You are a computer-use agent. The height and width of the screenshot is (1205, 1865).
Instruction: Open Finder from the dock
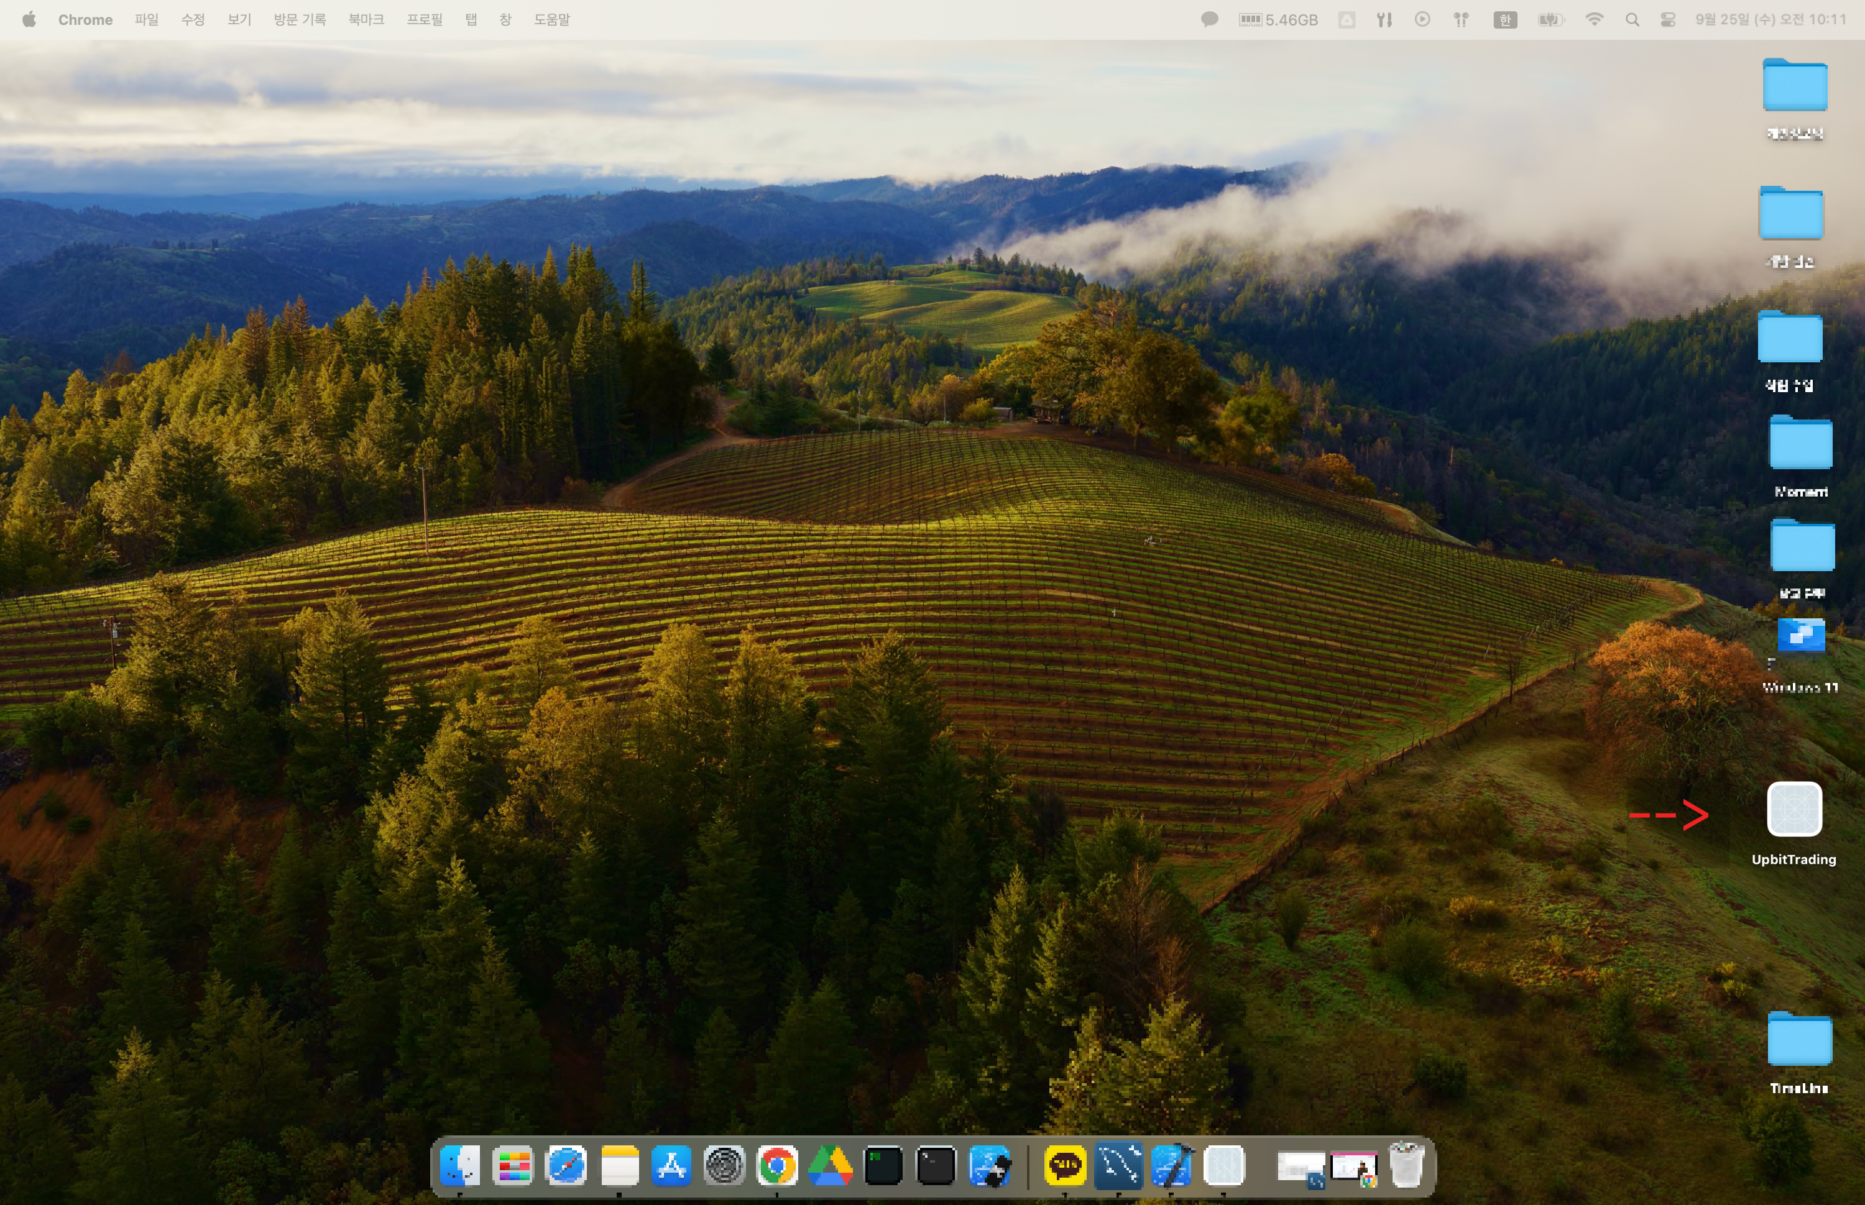pyautogui.click(x=460, y=1166)
